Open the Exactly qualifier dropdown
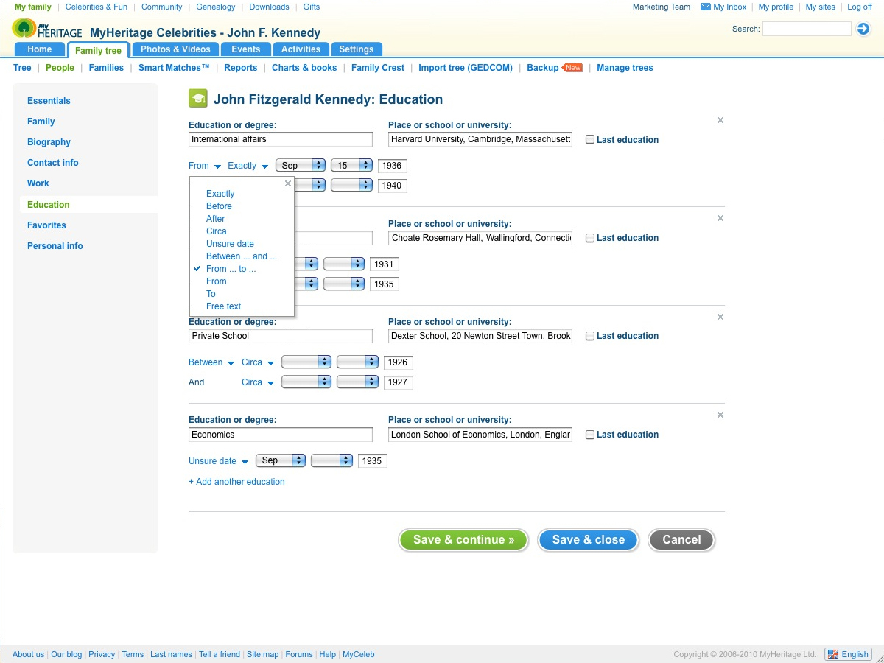 tap(248, 166)
